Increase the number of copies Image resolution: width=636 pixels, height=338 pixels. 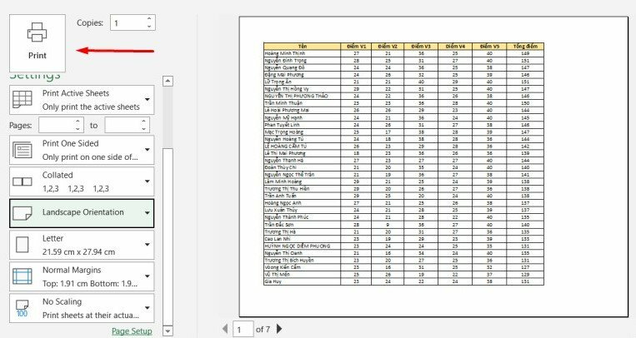coord(149,19)
